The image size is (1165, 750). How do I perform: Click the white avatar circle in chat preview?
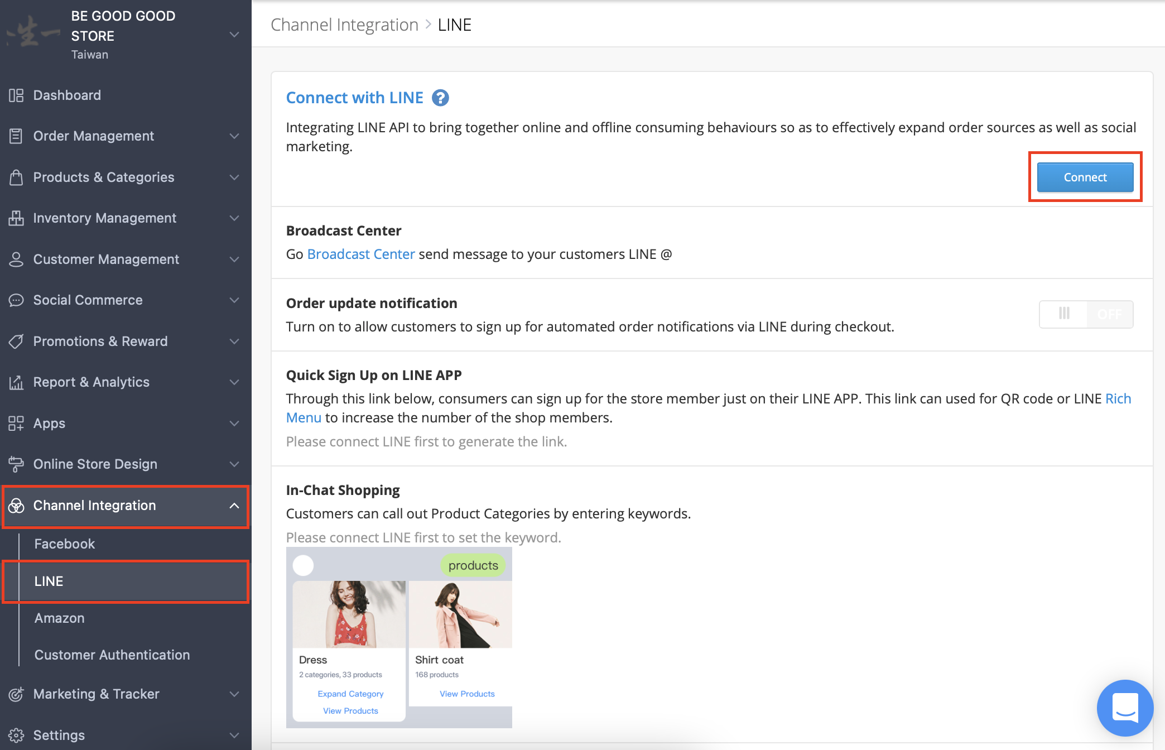pyautogui.click(x=303, y=565)
